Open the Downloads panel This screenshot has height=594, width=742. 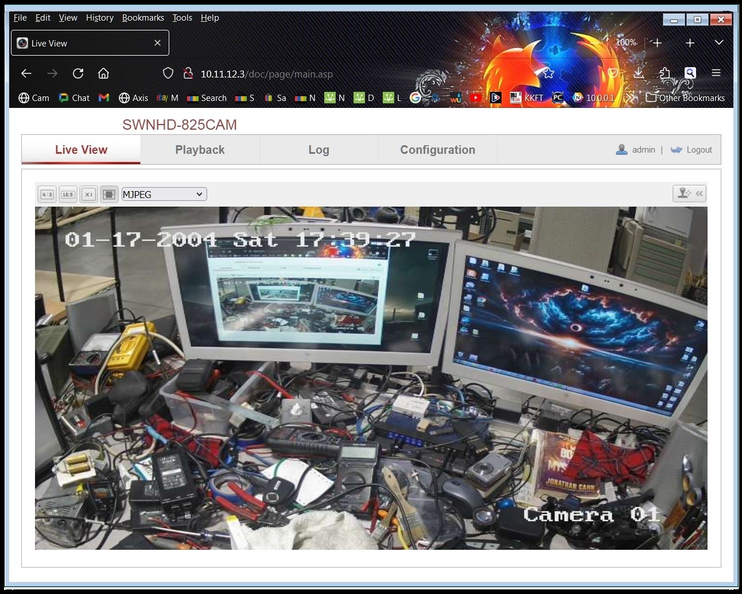(x=638, y=73)
